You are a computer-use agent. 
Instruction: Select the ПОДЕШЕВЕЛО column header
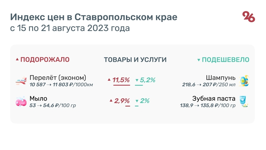226,60
